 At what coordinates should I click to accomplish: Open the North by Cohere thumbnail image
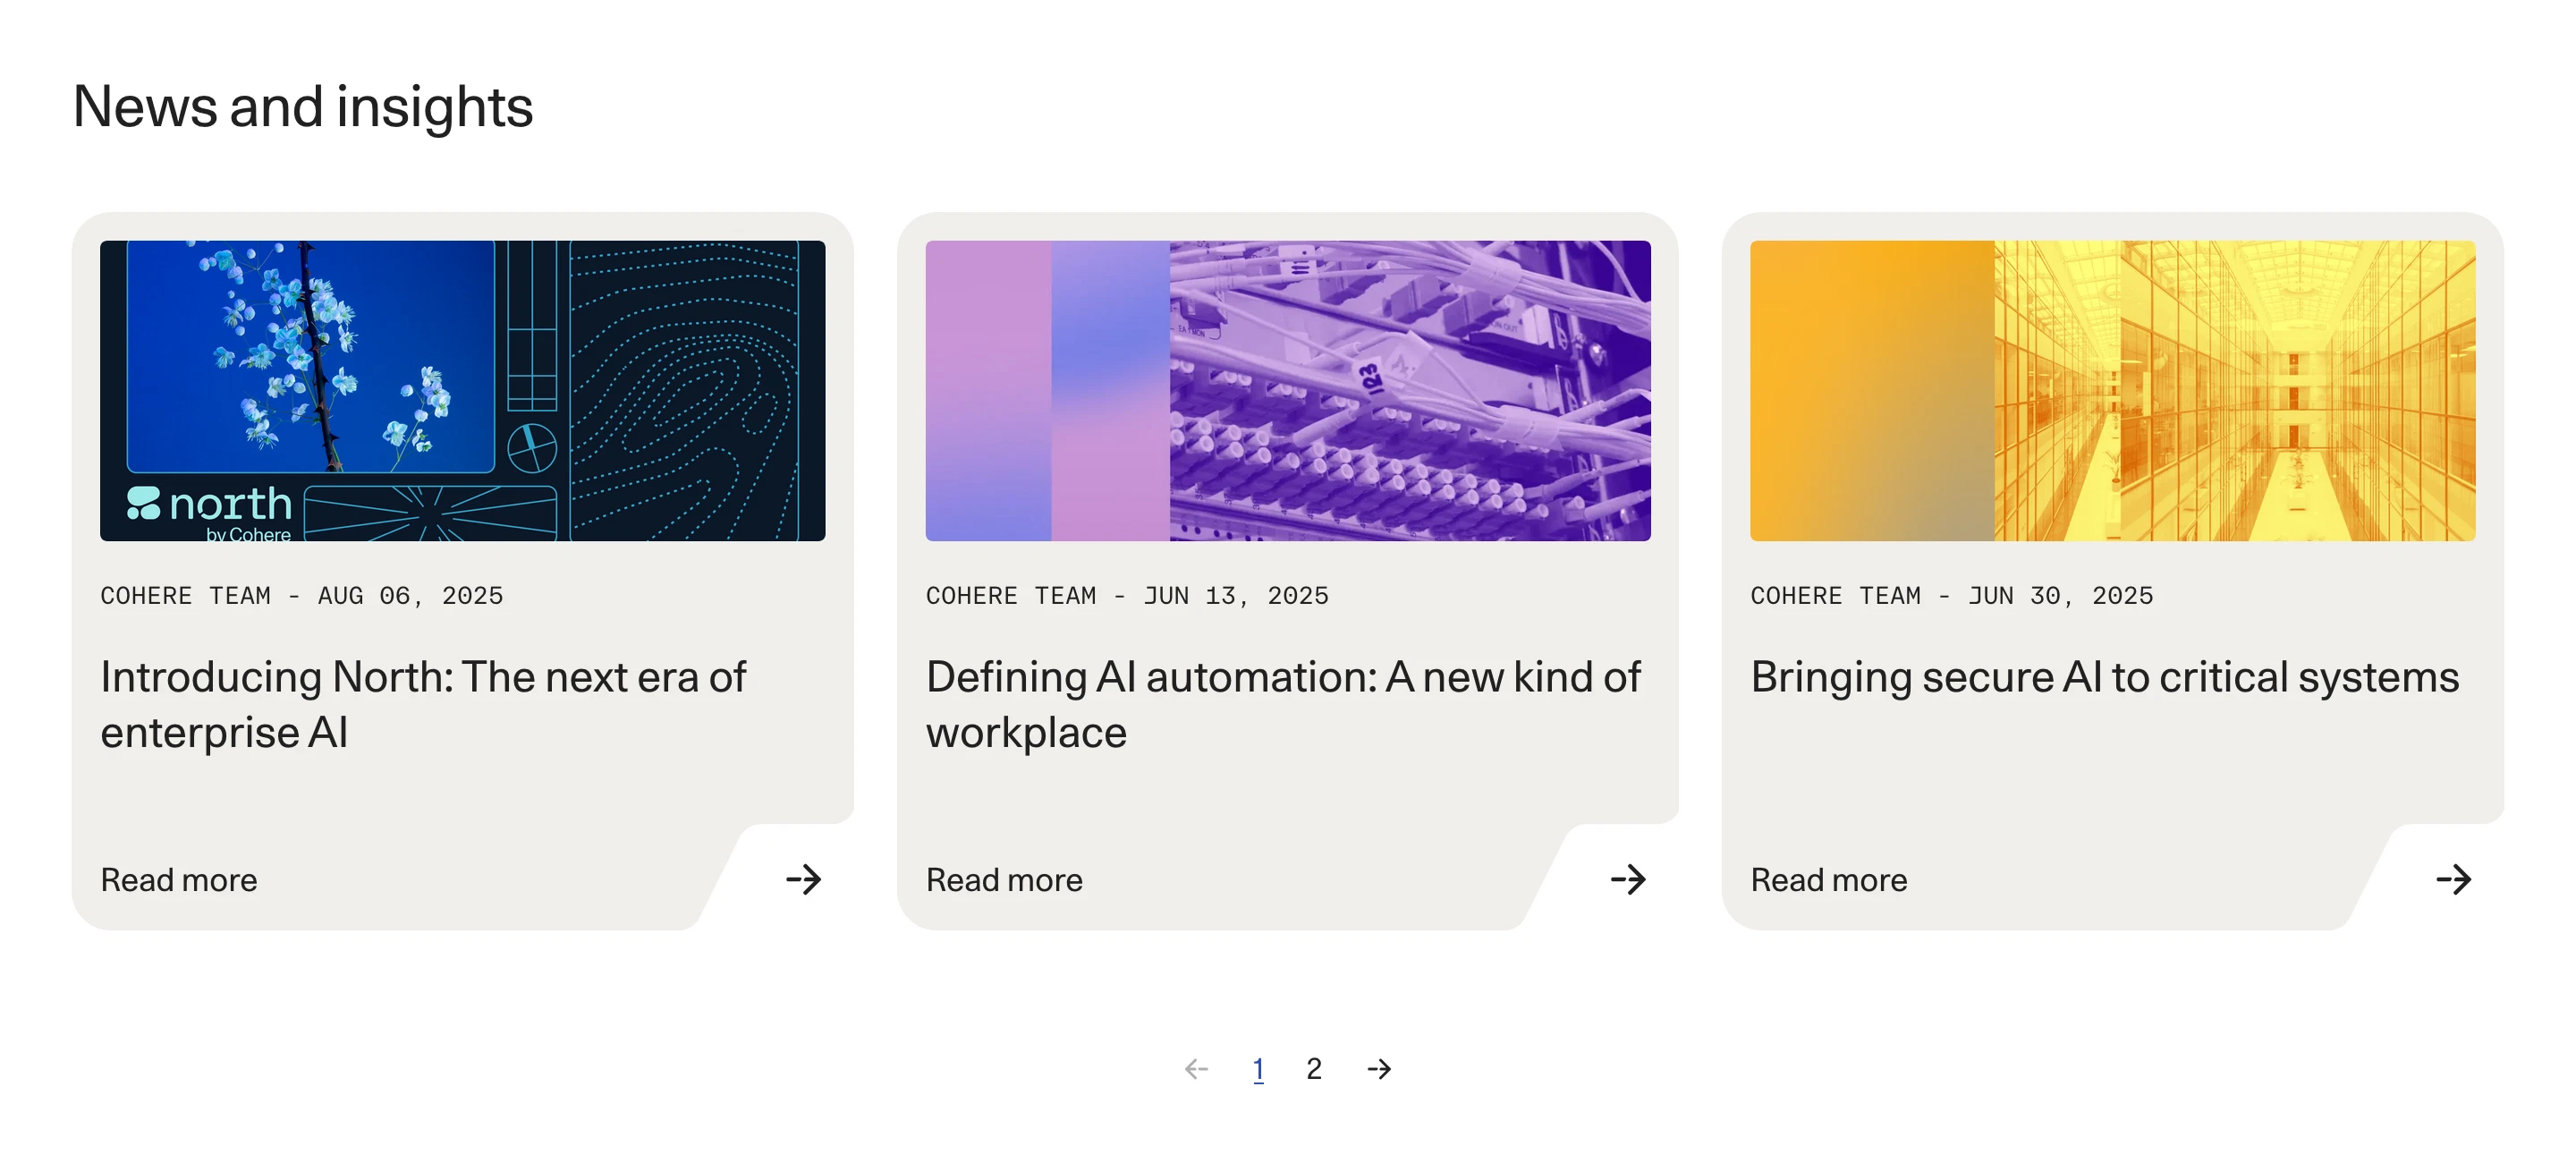tap(463, 391)
